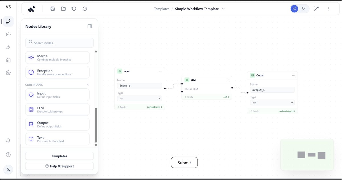Open the LLM node three-dot menu

pos(228,80)
